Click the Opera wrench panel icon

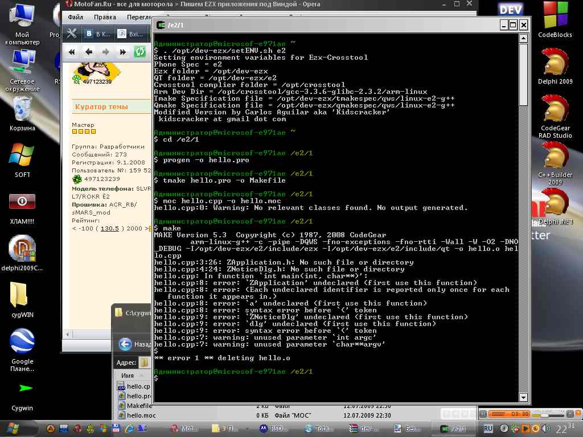(x=71, y=34)
